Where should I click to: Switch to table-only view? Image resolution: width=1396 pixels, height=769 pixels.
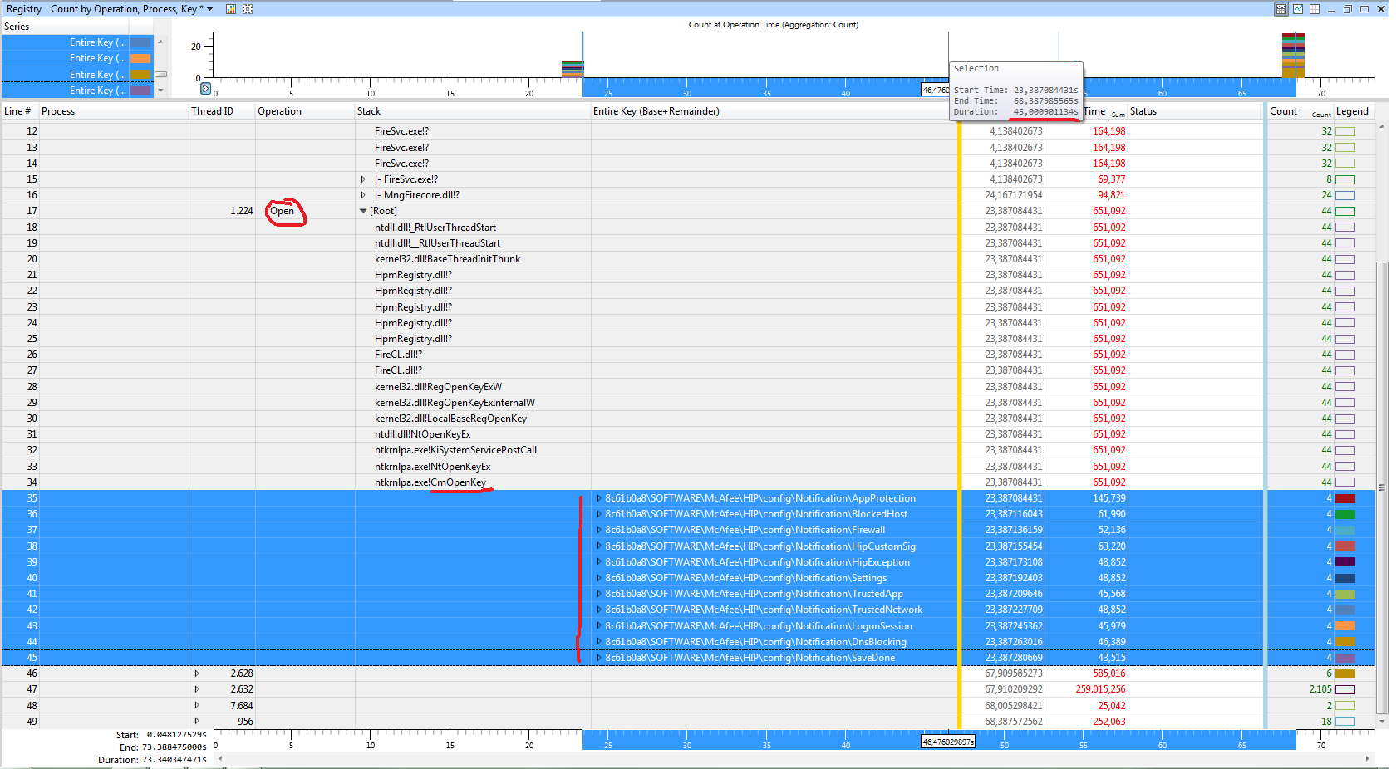click(x=1315, y=9)
